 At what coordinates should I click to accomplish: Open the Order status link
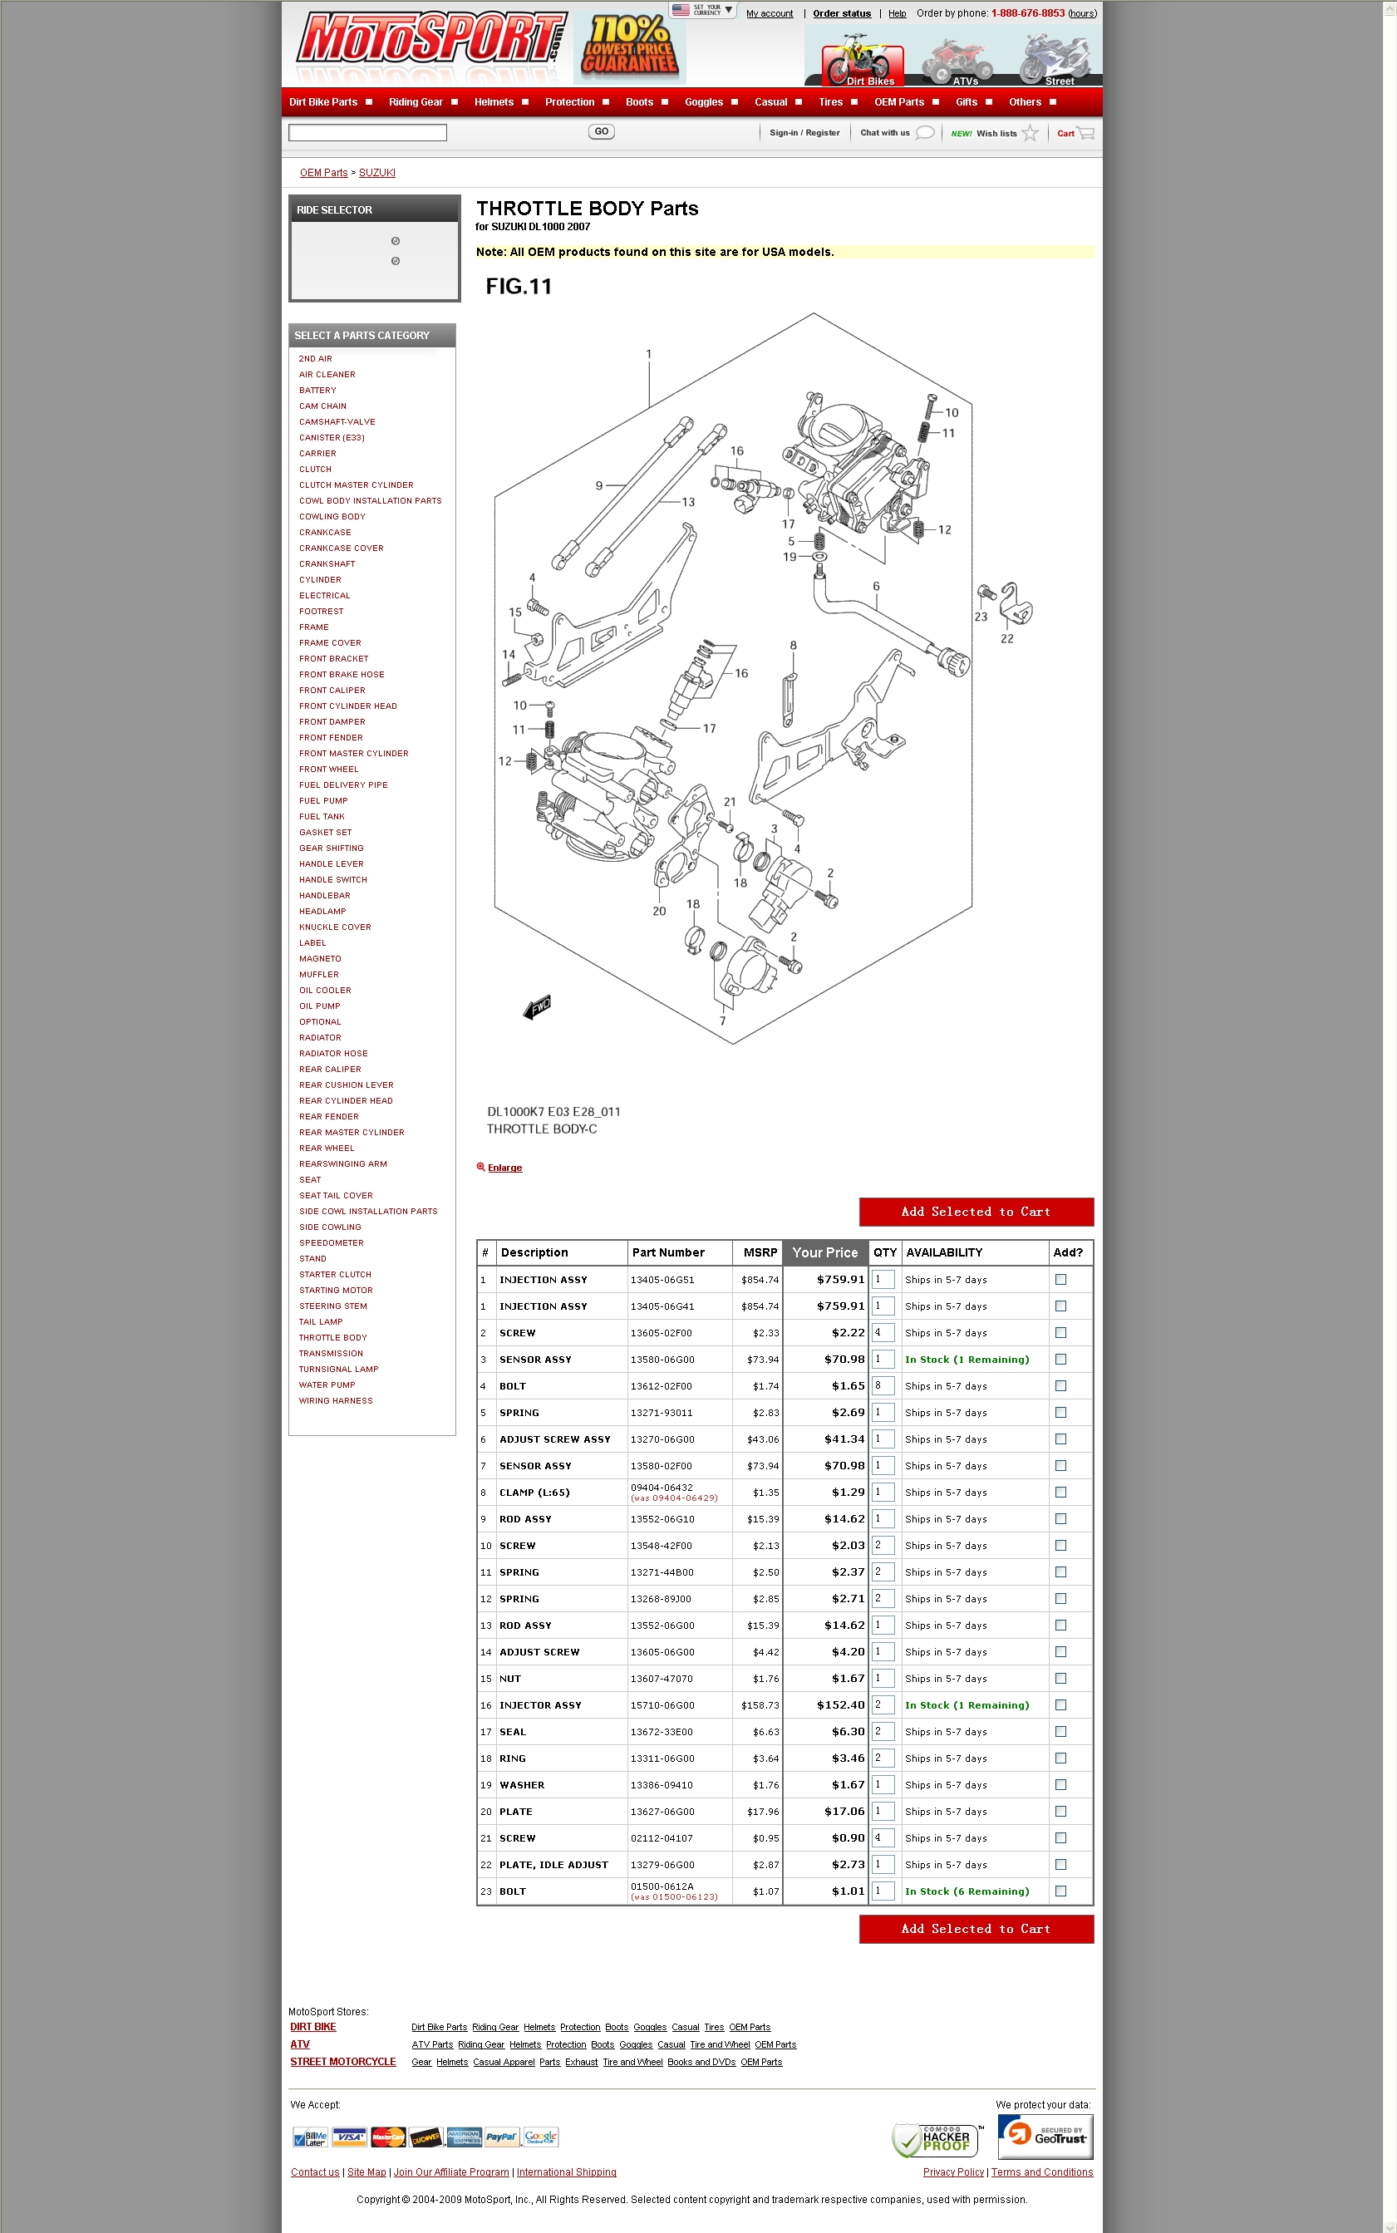point(842,14)
